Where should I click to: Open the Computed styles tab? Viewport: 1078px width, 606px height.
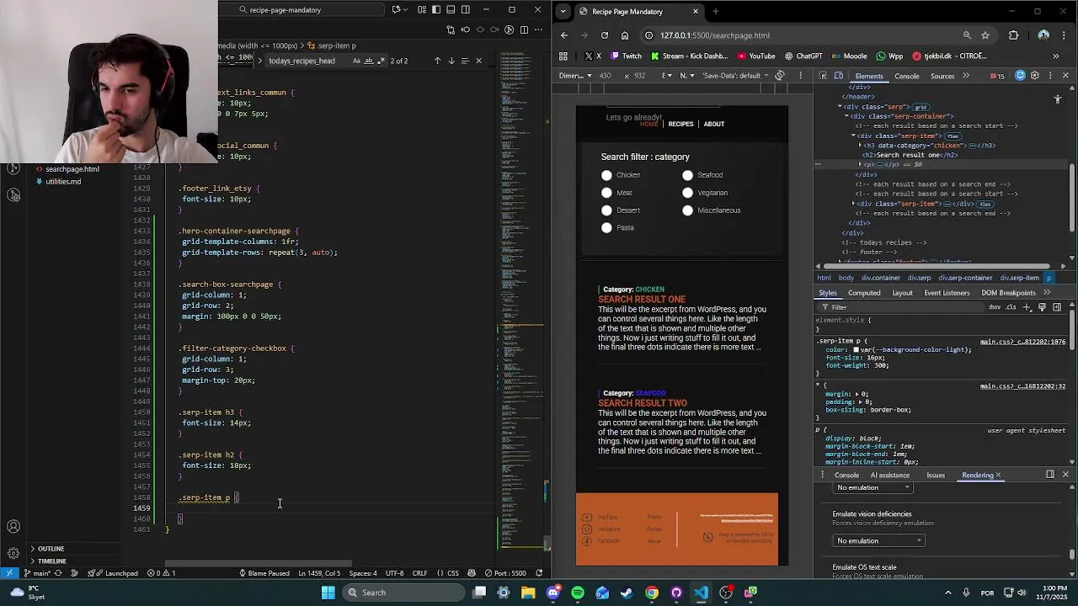(864, 293)
